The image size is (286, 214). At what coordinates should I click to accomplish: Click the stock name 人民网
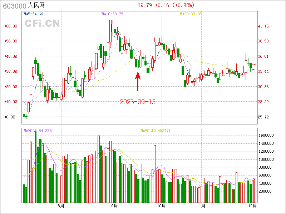(x=36, y=6)
